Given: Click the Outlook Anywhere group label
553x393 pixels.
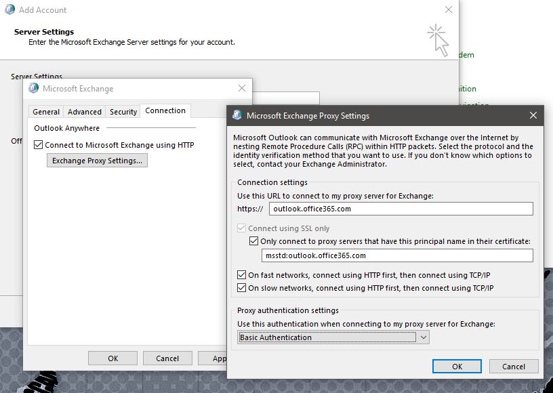Looking at the screenshot, I should pos(66,128).
